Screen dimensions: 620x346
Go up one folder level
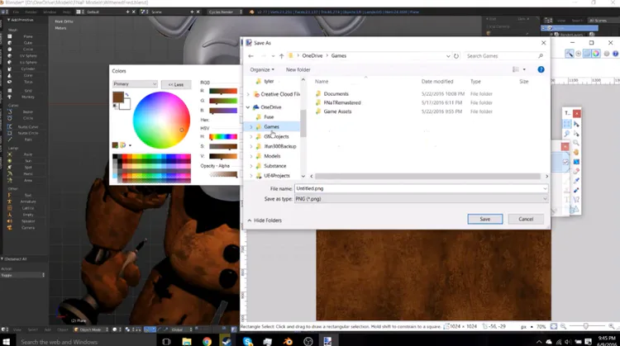282,56
